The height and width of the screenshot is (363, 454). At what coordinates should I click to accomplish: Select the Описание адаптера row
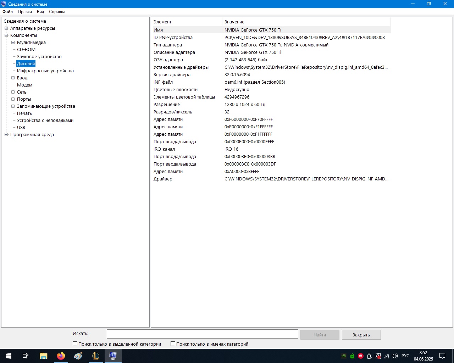click(272, 52)
